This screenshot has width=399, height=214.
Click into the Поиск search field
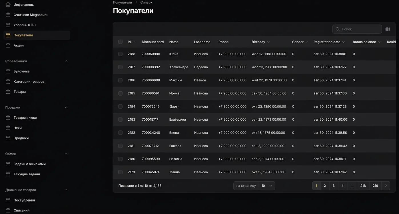tap(357, 29)
